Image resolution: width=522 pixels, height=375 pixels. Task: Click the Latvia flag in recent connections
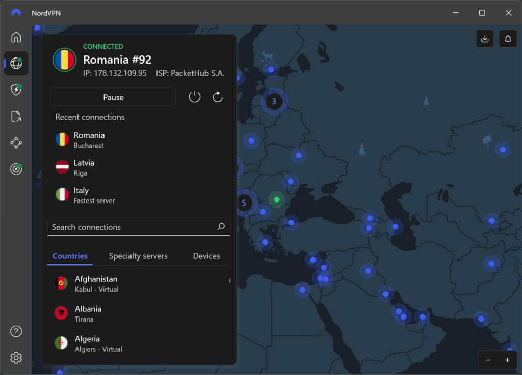coord(62,167)
